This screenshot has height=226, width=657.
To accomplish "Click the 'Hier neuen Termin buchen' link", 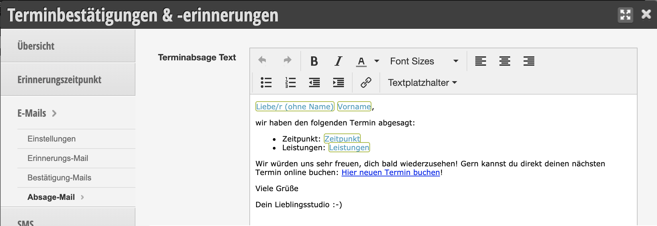I will pos(391,173).
